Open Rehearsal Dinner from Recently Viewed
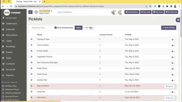Image resolution: width=182 pixels, height=102 pixels. point(12,89)
